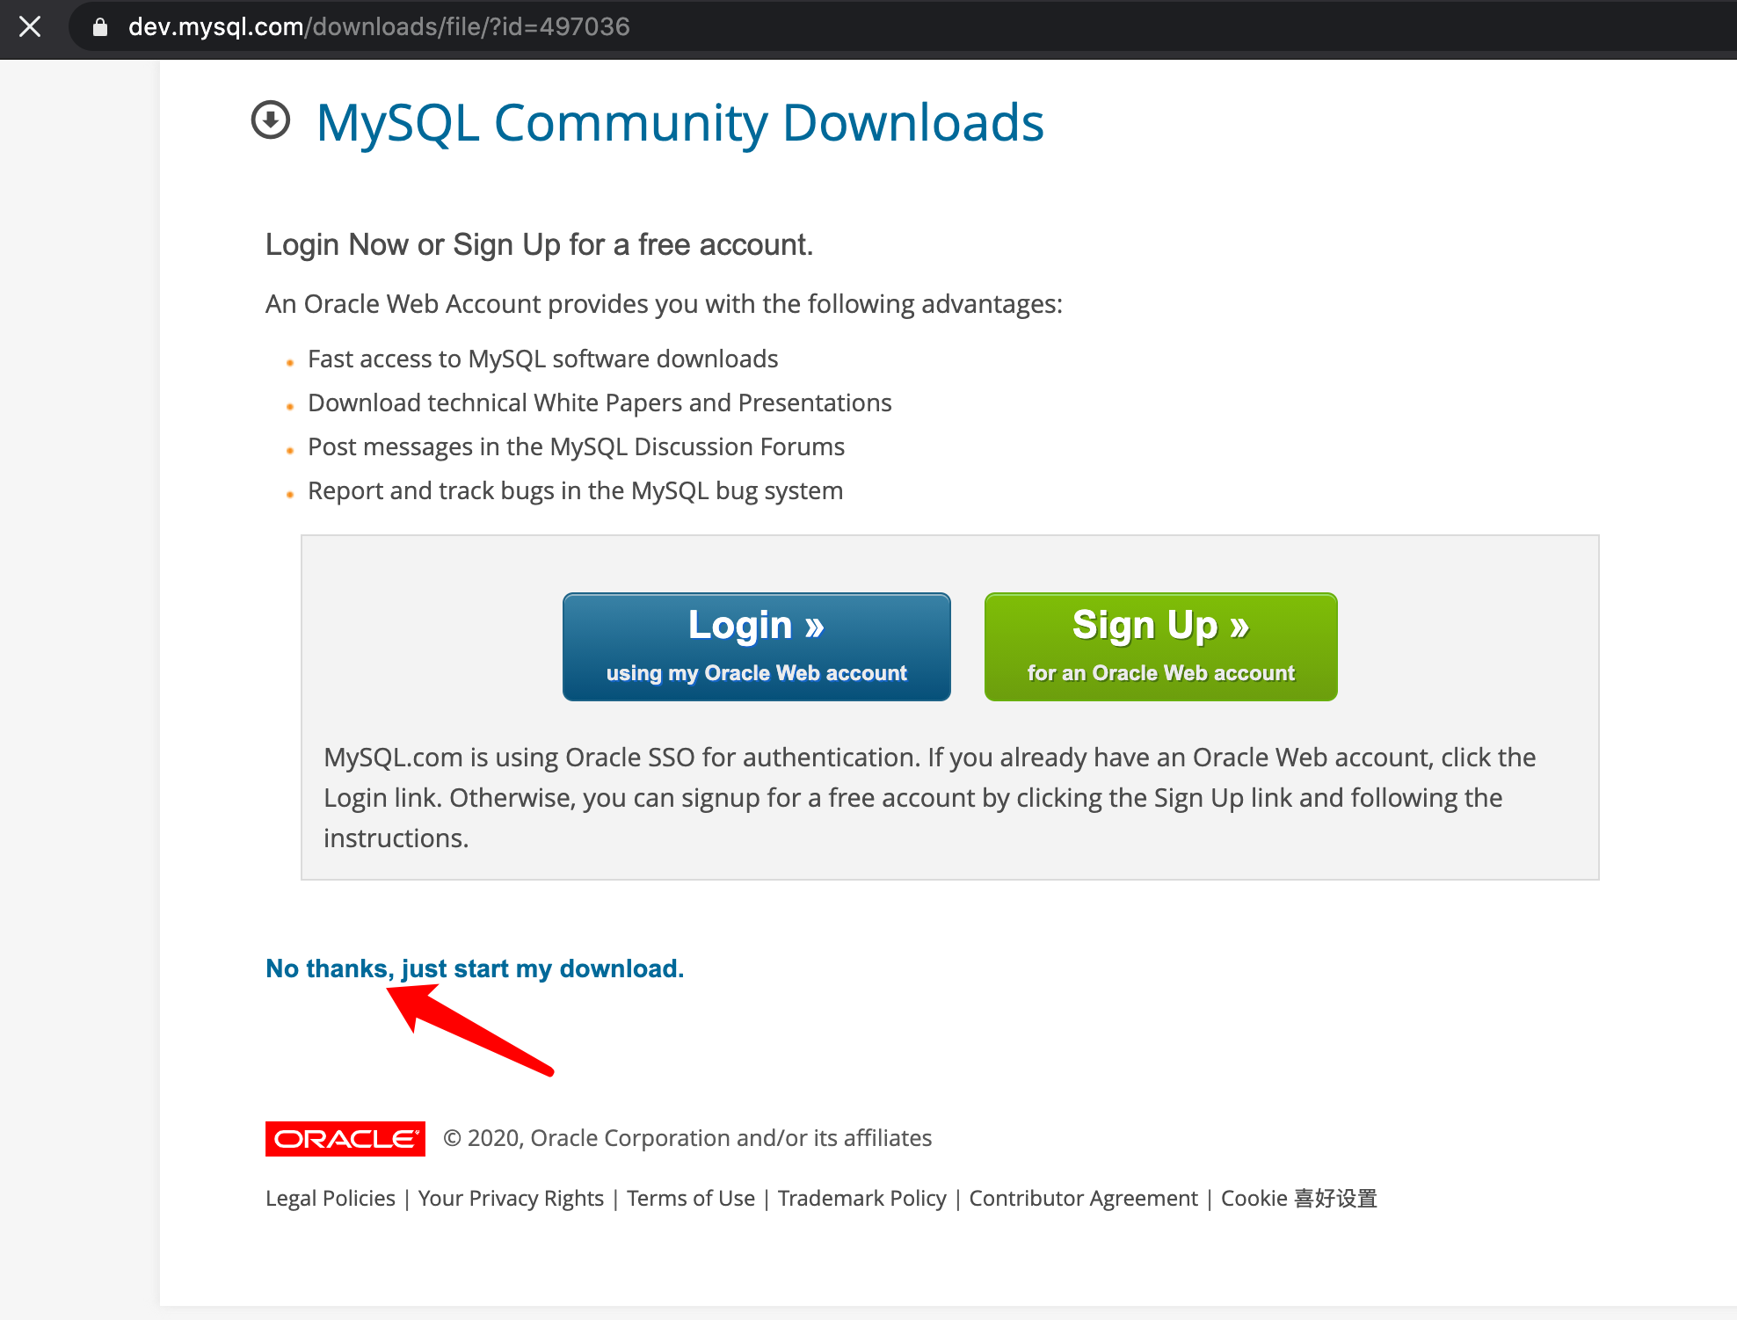The image size is (1737, 1320).
Task: Click the download circle icon beside title
Action: [271, 120]
